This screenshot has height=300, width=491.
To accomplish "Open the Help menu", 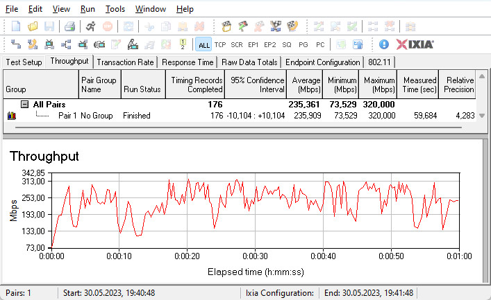I will coord(185,9).
